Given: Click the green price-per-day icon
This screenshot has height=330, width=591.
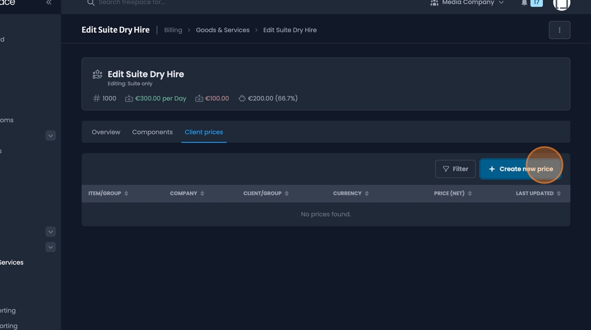Looking at the screenshot, I should (129, 98).
